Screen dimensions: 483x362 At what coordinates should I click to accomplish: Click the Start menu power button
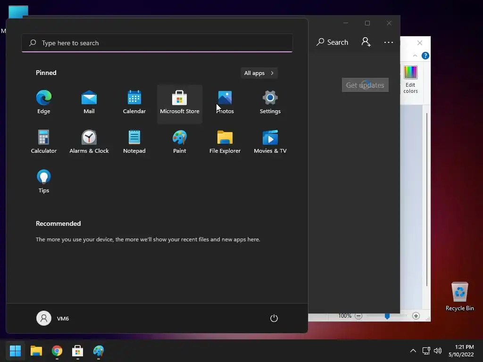[274, 318]
